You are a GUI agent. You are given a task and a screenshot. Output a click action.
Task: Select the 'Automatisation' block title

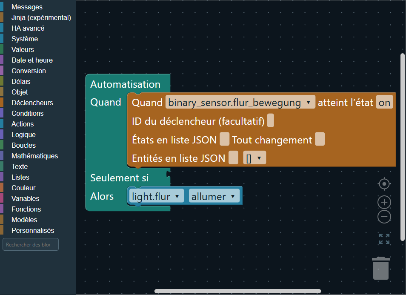coord(125,84)
